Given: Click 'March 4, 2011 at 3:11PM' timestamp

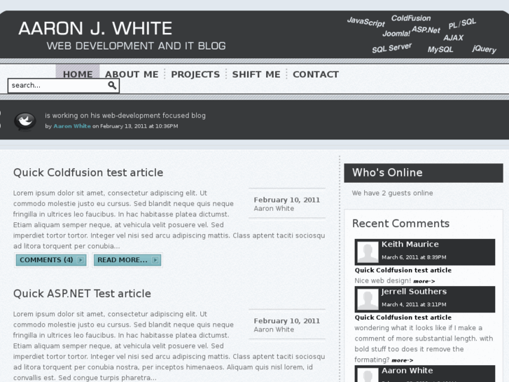Looking at the screenshot, I should point(414,305).
